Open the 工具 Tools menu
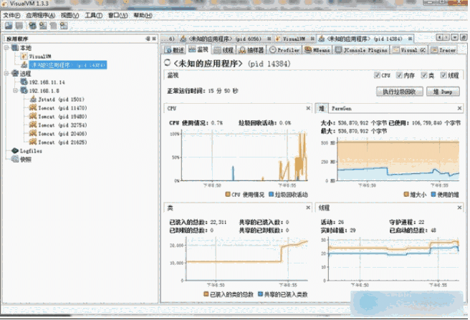This screenshot has height=320, width=470. 94,15
